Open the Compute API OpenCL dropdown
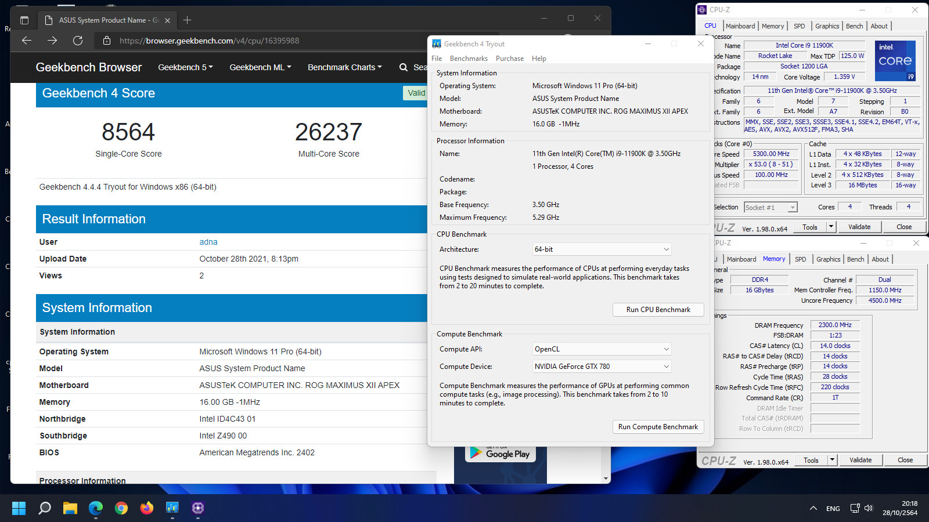929x522 pixels. [602, 349]
